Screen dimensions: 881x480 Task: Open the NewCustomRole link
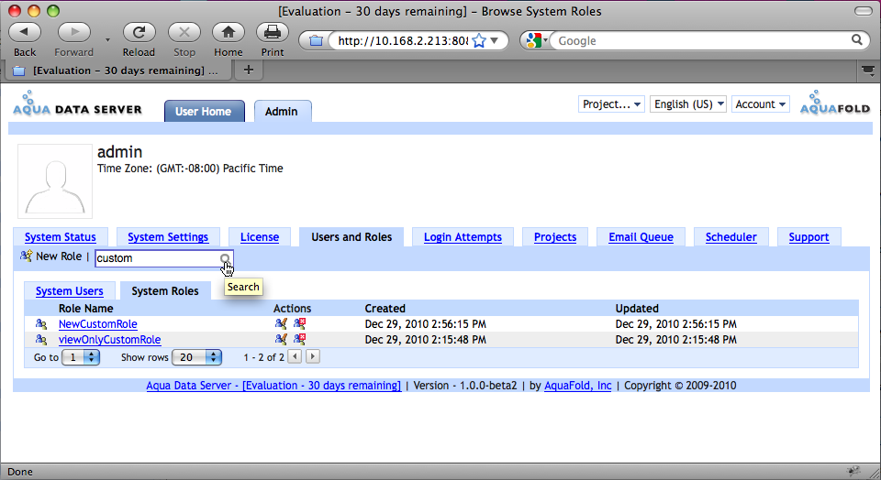(98, 324)
